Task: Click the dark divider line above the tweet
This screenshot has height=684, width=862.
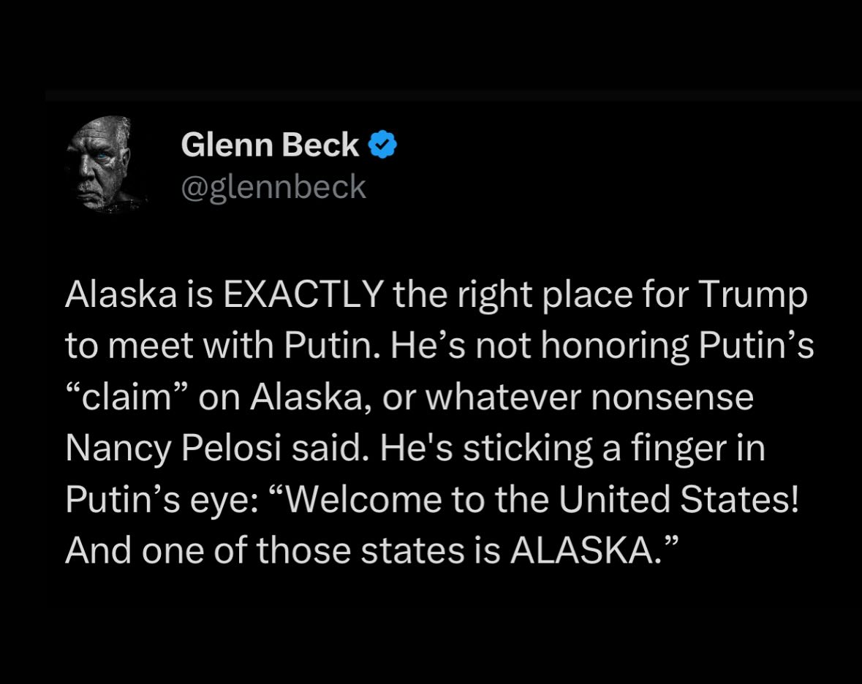Action: tap(453, 96)
